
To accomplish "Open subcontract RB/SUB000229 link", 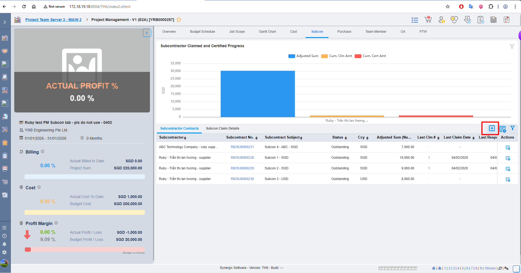I will point(242,168).
